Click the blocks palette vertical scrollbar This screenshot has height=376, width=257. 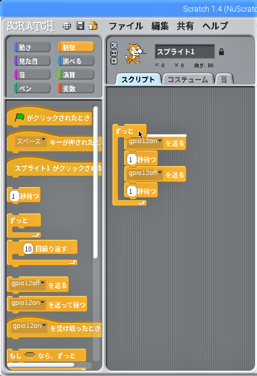click(x=95, y=182)
